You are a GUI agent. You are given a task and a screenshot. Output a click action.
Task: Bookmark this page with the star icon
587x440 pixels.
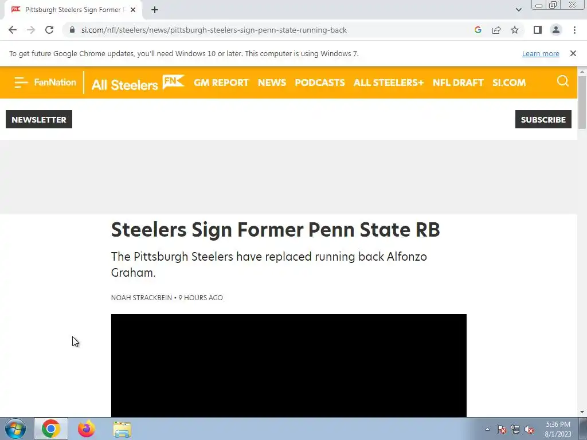[515, 30]
